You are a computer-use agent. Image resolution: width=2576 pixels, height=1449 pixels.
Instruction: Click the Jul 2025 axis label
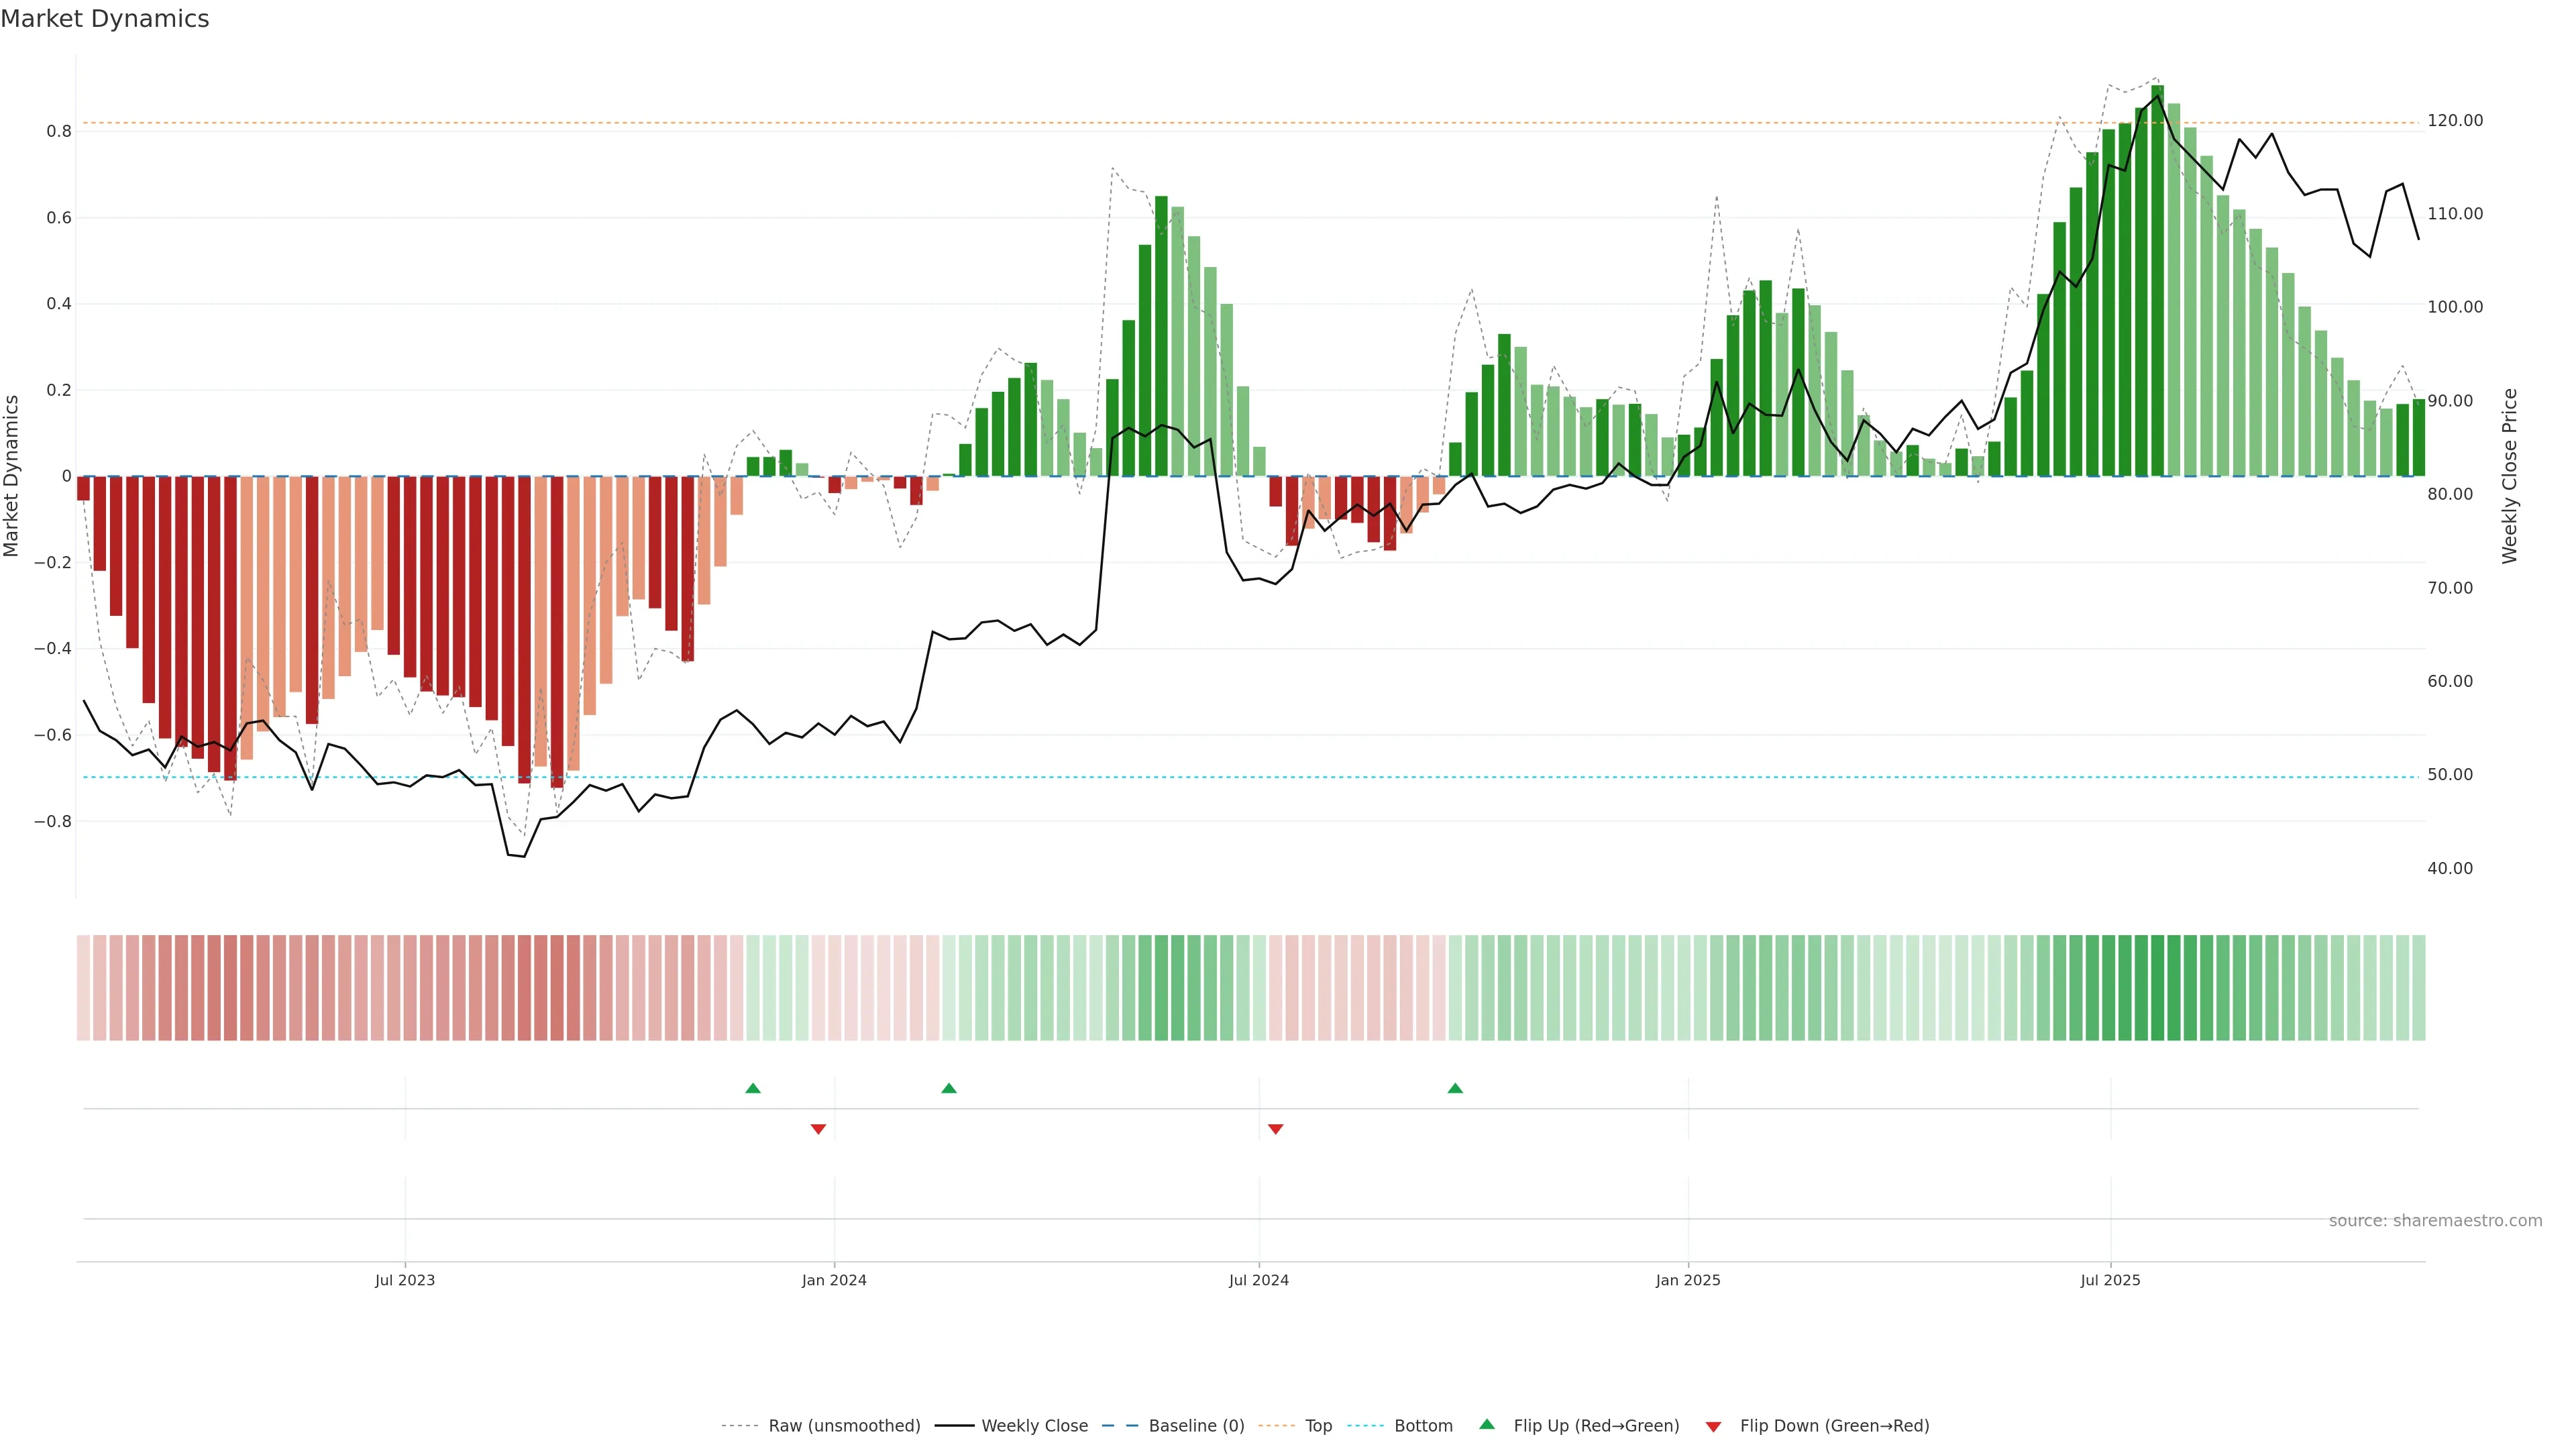[x=2110, y=1280]
